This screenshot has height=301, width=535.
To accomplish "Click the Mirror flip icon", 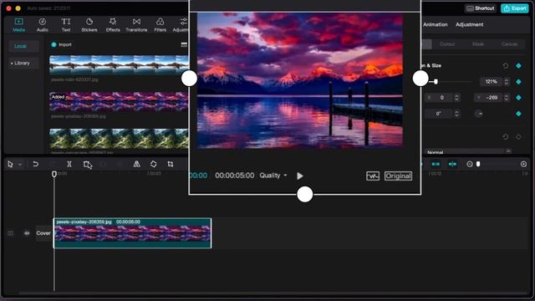I will (x=136, y=164).
